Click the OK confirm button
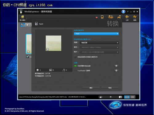Image resolution: width=154 pixels, height=115 pixels. [91, 88]
